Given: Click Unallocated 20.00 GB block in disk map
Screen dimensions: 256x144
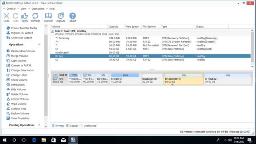Looking at the screenshot, I should pyautogui.click(x=152, y=78).
